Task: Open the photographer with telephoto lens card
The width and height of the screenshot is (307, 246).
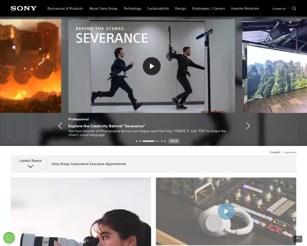Action: (x=81, y=212)
